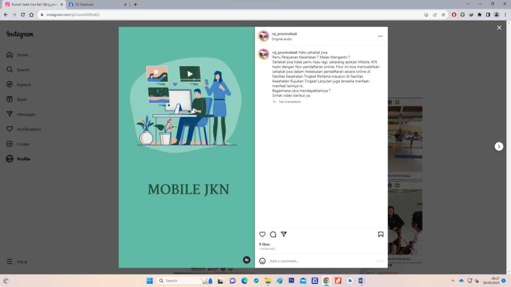511x287 pixels.
Task: Go to Reels section
Action: (16, 99)
